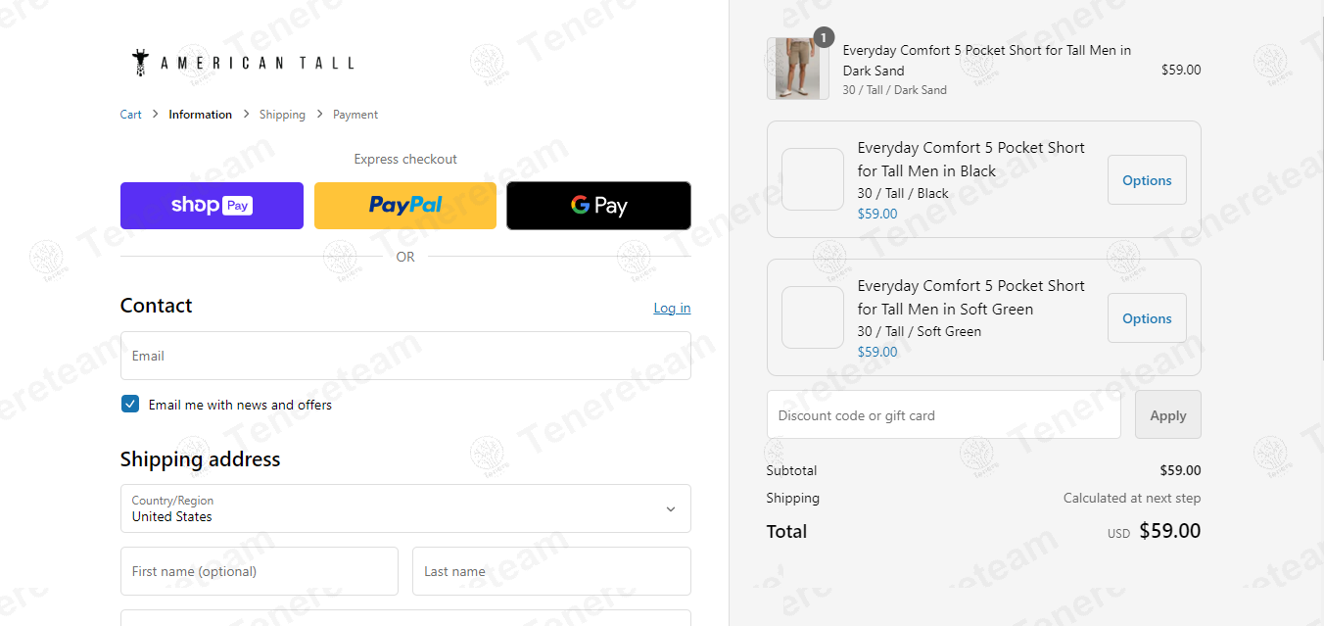Select the Soft Green shorts image placeholder
Viewport: 1324px width, 626px height.
pyautogui.click(x=813, y=317)
